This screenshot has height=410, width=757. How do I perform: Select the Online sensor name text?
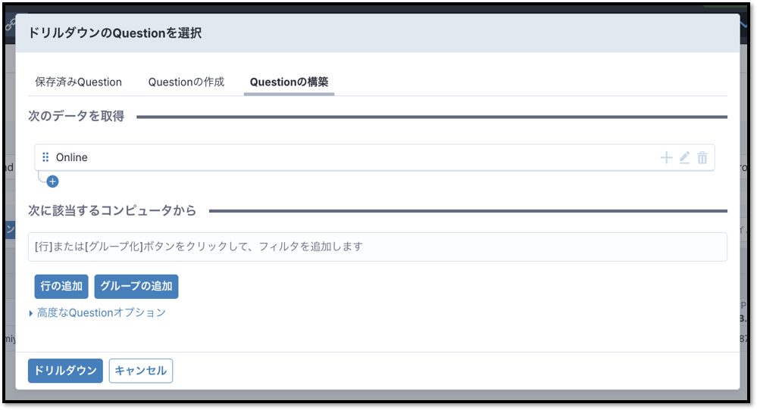click(x=72, y=157)
